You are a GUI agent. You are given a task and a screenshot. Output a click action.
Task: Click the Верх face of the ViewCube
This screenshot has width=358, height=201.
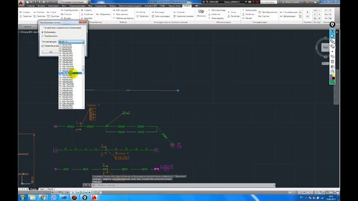coord(325,47)
